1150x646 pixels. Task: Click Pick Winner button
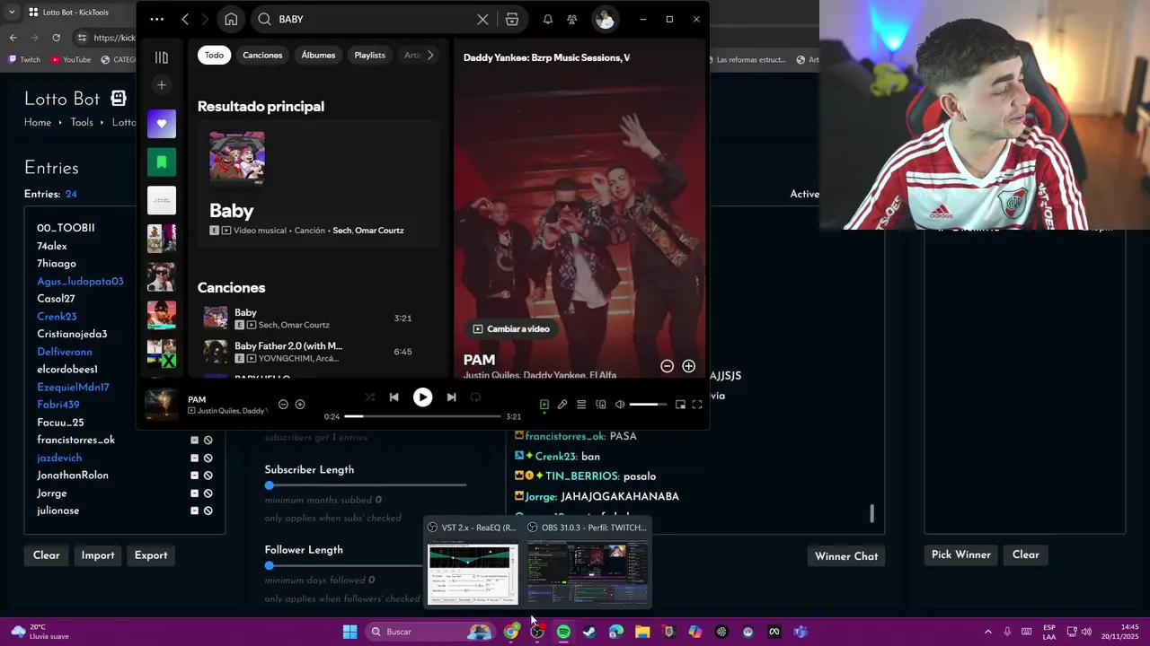click(x=960, y=554)
